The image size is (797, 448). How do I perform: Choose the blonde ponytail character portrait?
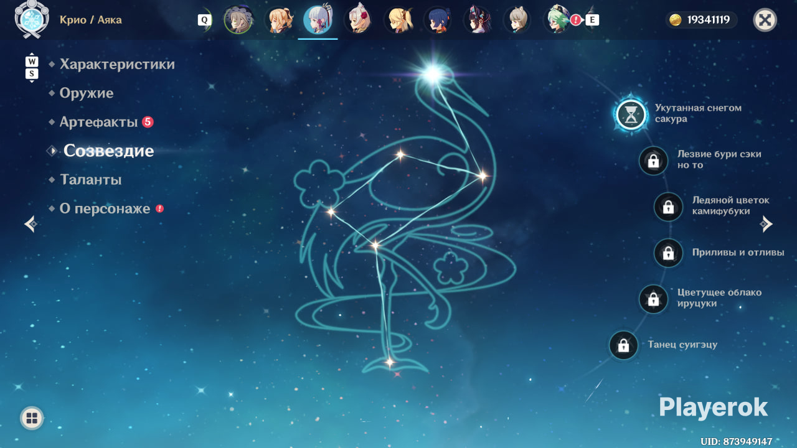[397, 20]
